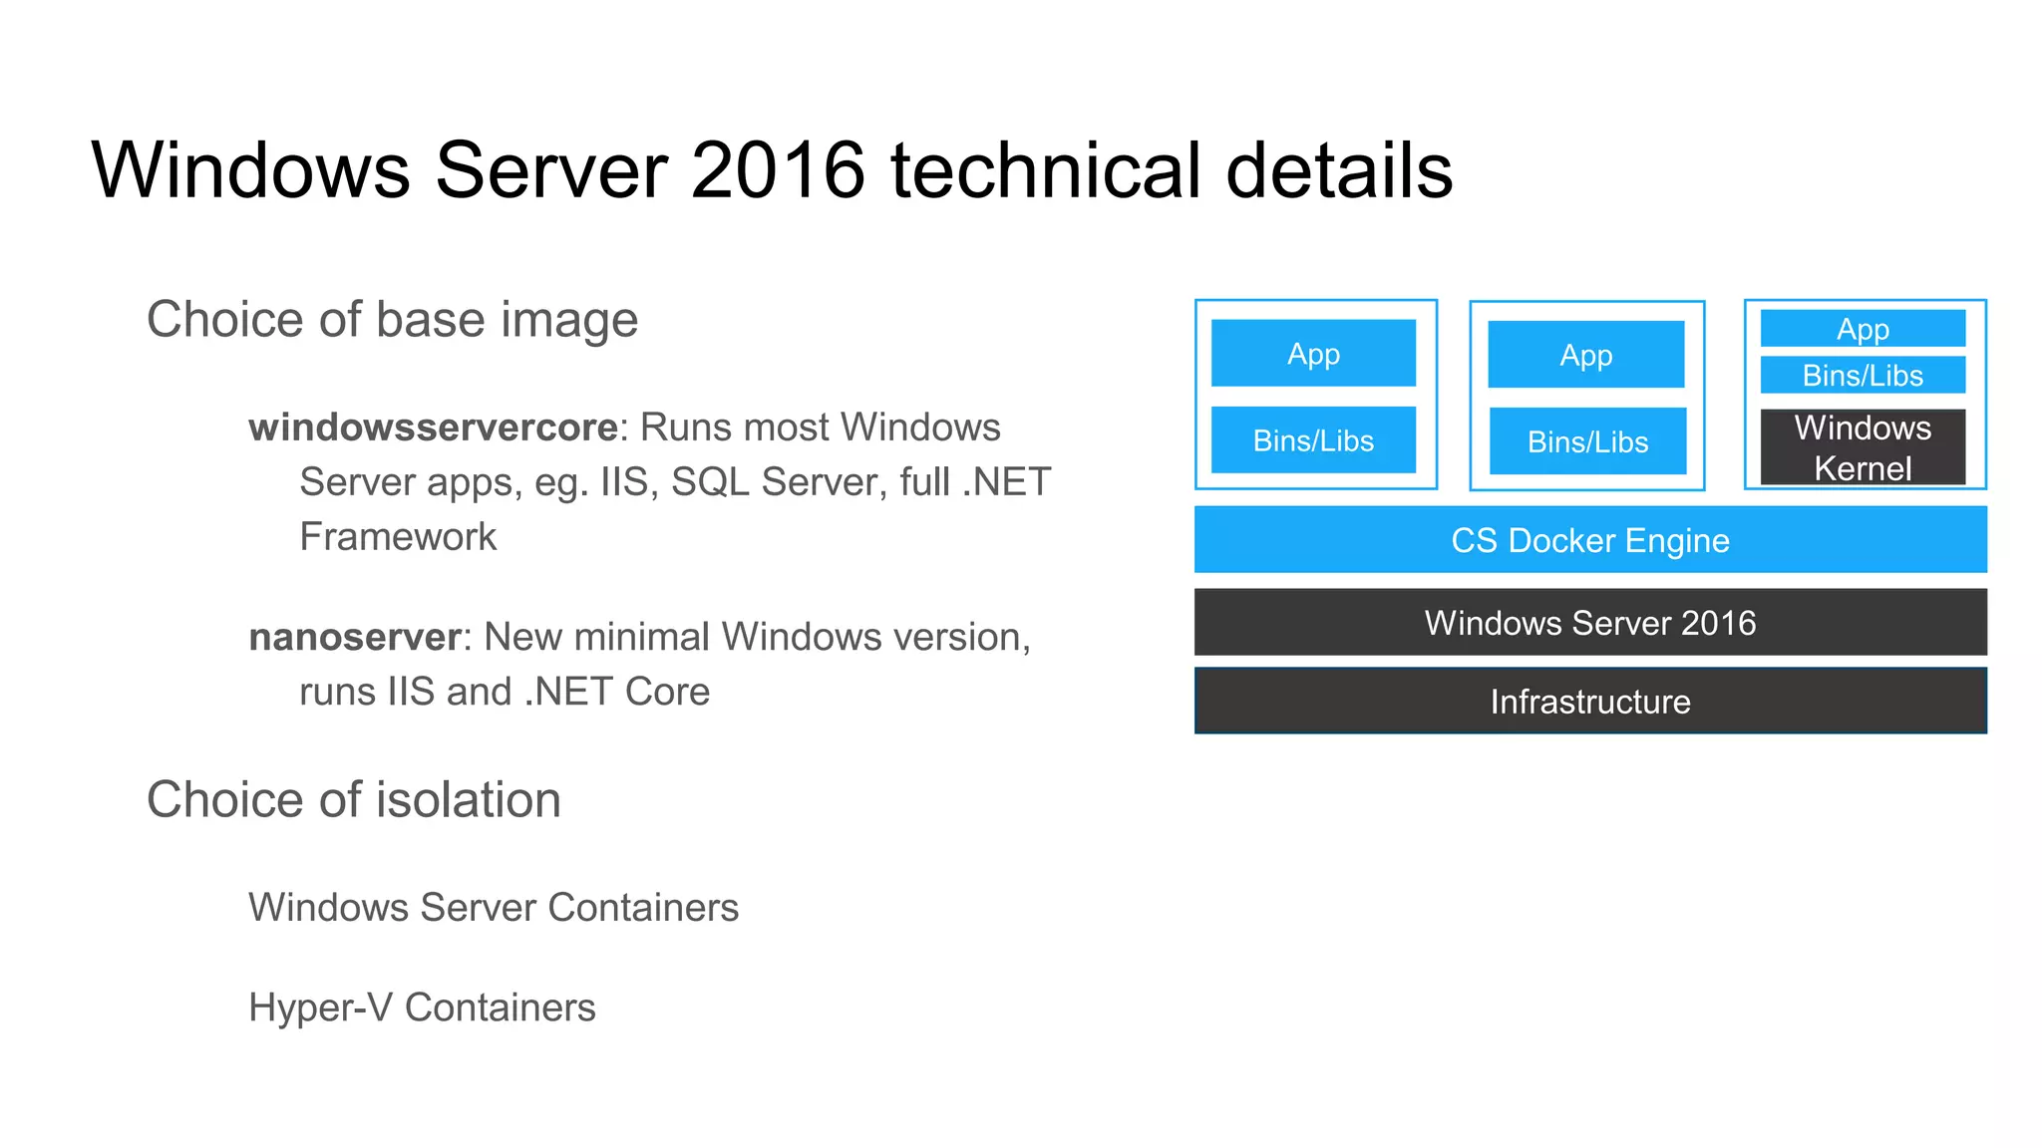
Task: Click the Bins/Libs box in first container
Action: click(1313, 439)
